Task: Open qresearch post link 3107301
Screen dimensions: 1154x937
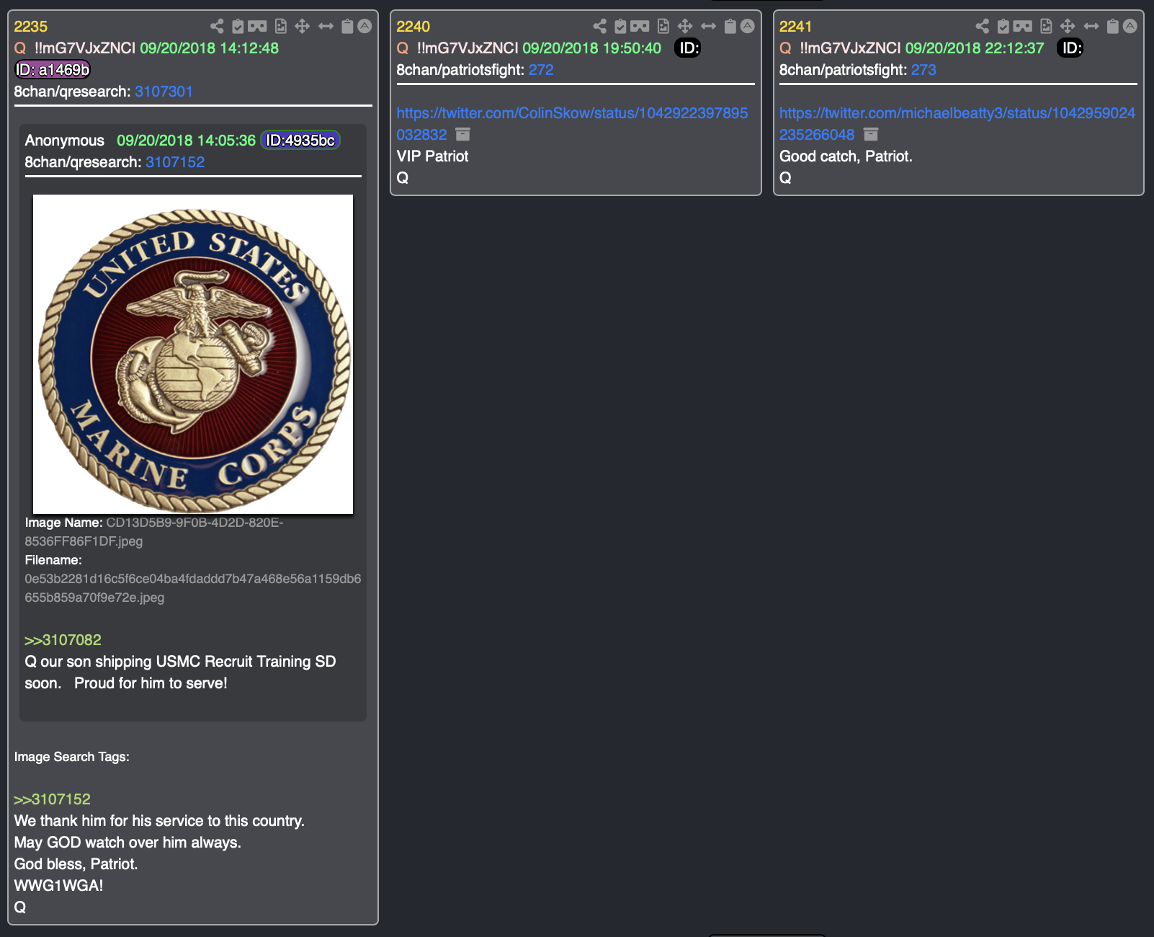Action: tap(164, 92)
